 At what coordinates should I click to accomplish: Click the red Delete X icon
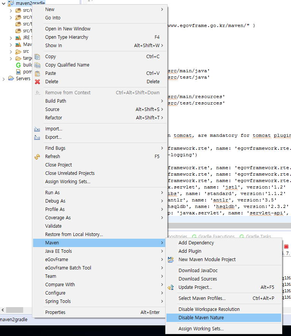click(x=37, y=82)
